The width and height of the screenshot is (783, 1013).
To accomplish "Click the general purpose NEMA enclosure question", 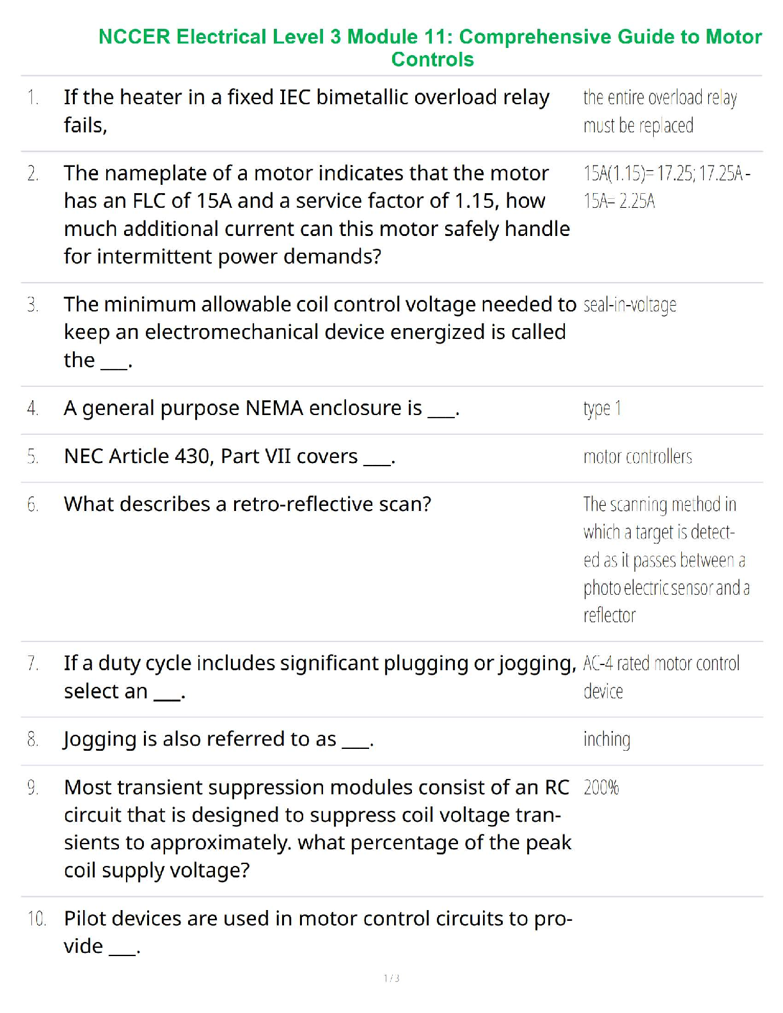I will click(262, 408).
